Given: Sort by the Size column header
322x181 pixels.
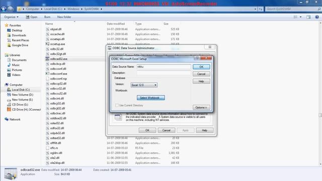Looking at the screenshot, I should [x=166, y=24].
